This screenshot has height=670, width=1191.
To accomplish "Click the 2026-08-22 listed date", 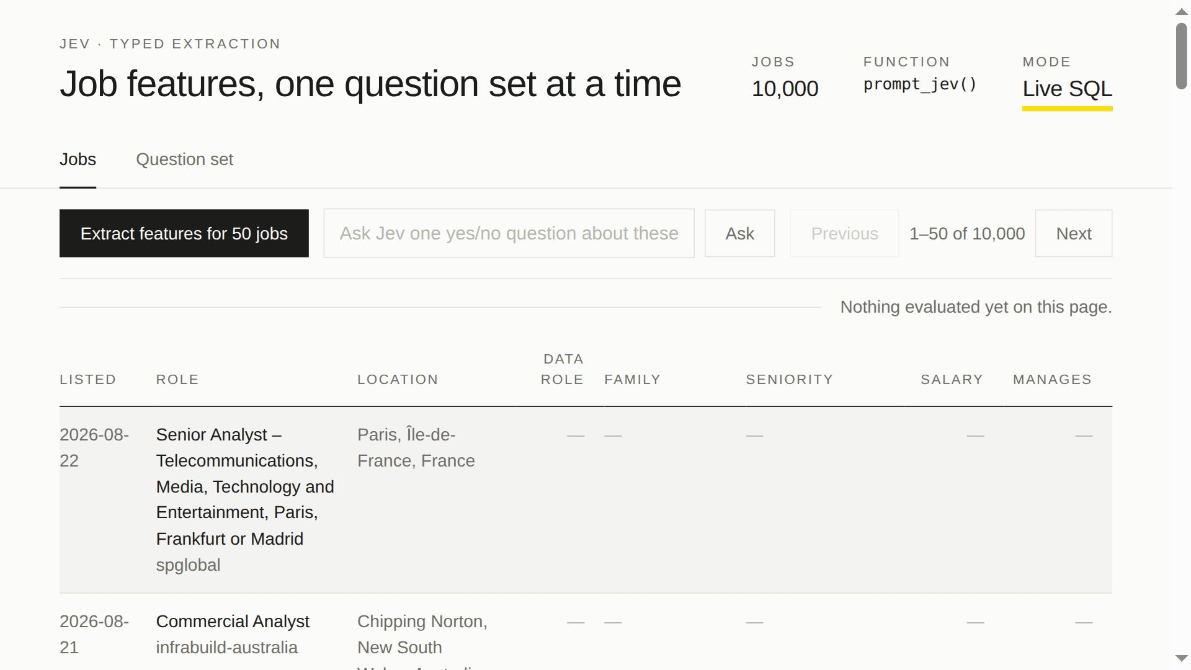I will click(x=94, y=448).
